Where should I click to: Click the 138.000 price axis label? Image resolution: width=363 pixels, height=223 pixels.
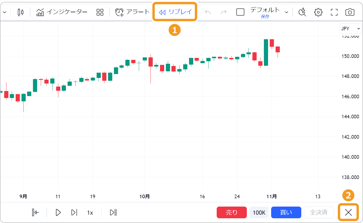pos(350,177)
